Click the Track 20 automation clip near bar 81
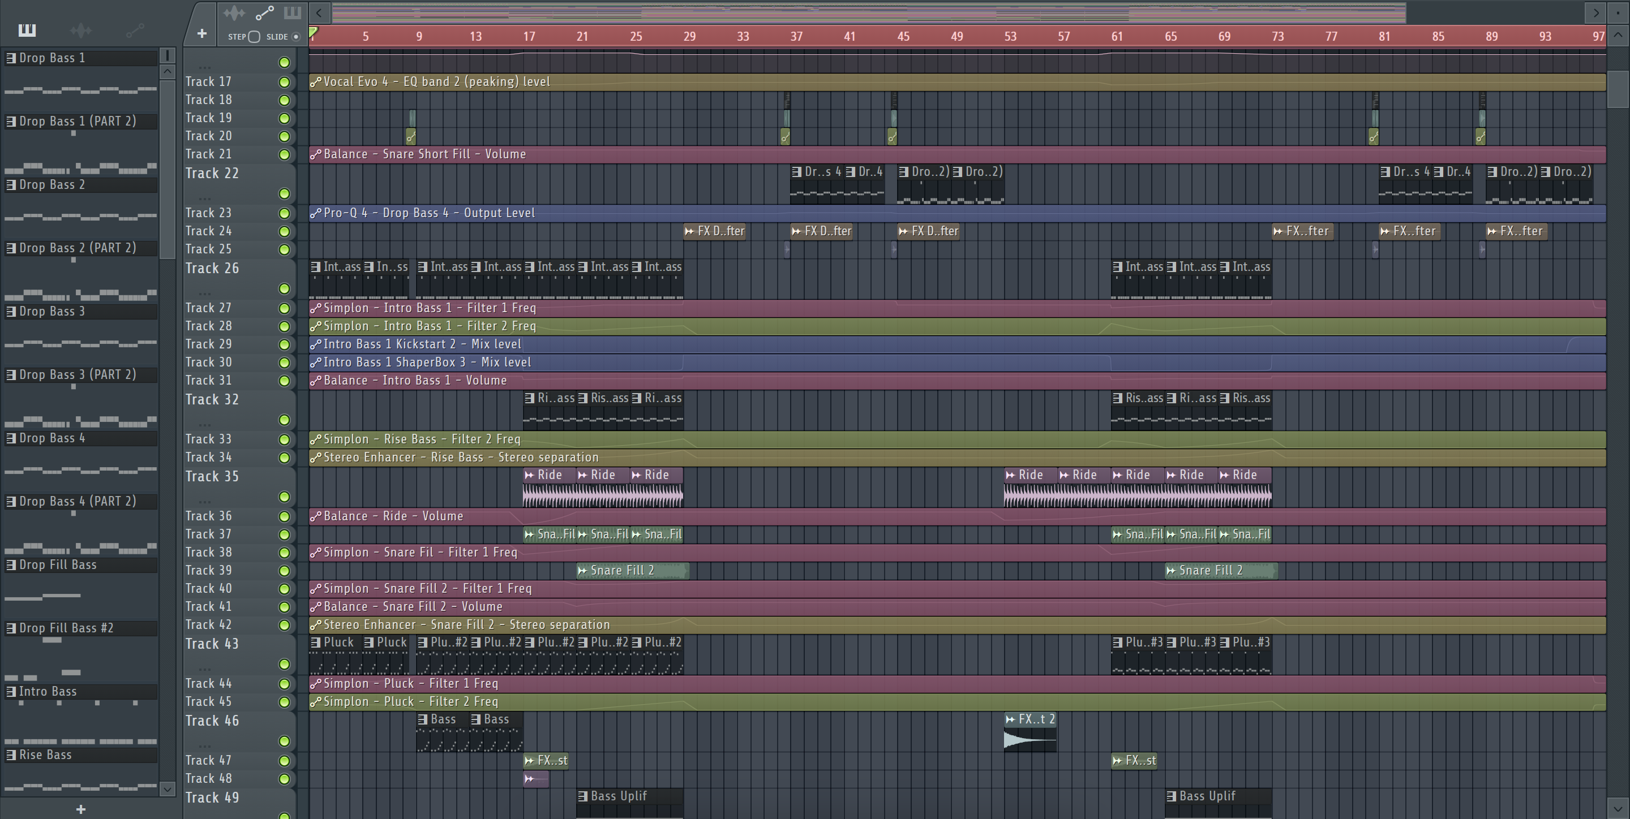The width and height of the screenshot is (1630, 819). click(1374, 136)
